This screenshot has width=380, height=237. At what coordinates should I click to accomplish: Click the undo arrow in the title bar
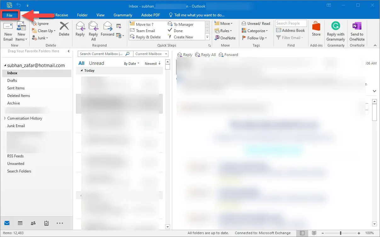pyautogui.click(x=18, y=5)
